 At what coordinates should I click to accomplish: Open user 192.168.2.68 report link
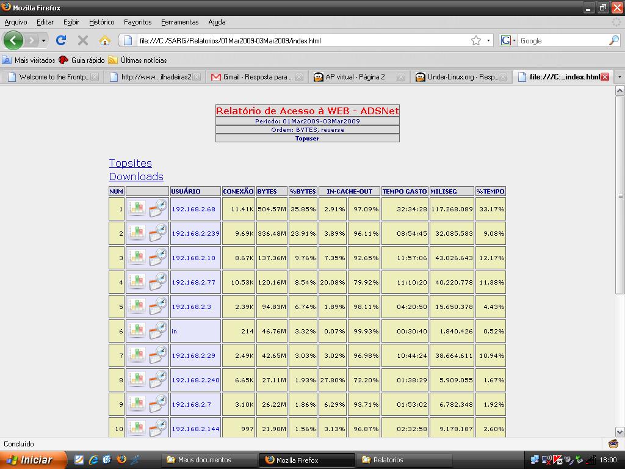tap(193, 209)
